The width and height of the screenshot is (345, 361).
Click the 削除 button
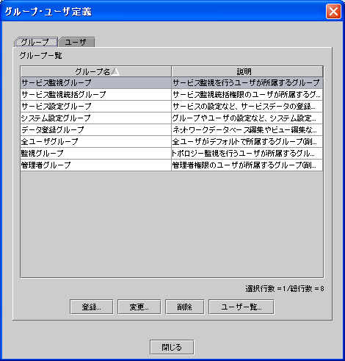pyautogui.click(x=185, y=307)
